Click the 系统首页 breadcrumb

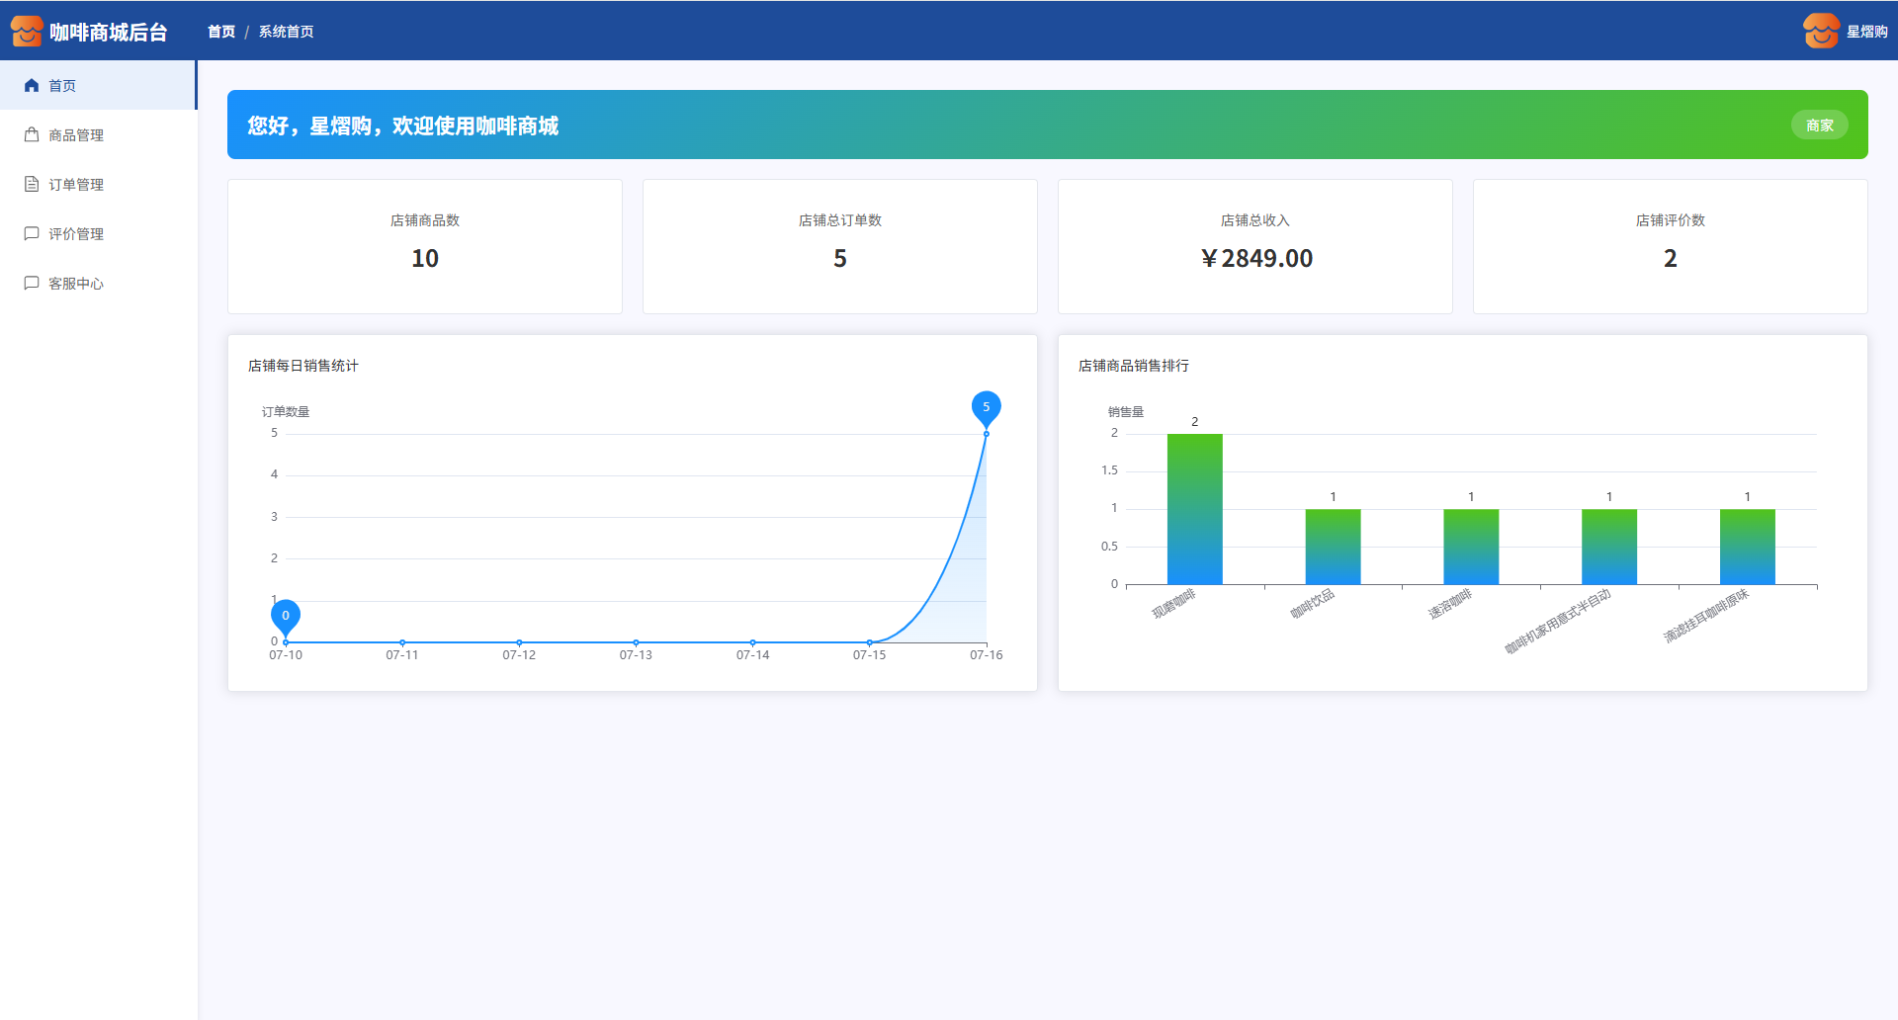[x=286, y=32]
